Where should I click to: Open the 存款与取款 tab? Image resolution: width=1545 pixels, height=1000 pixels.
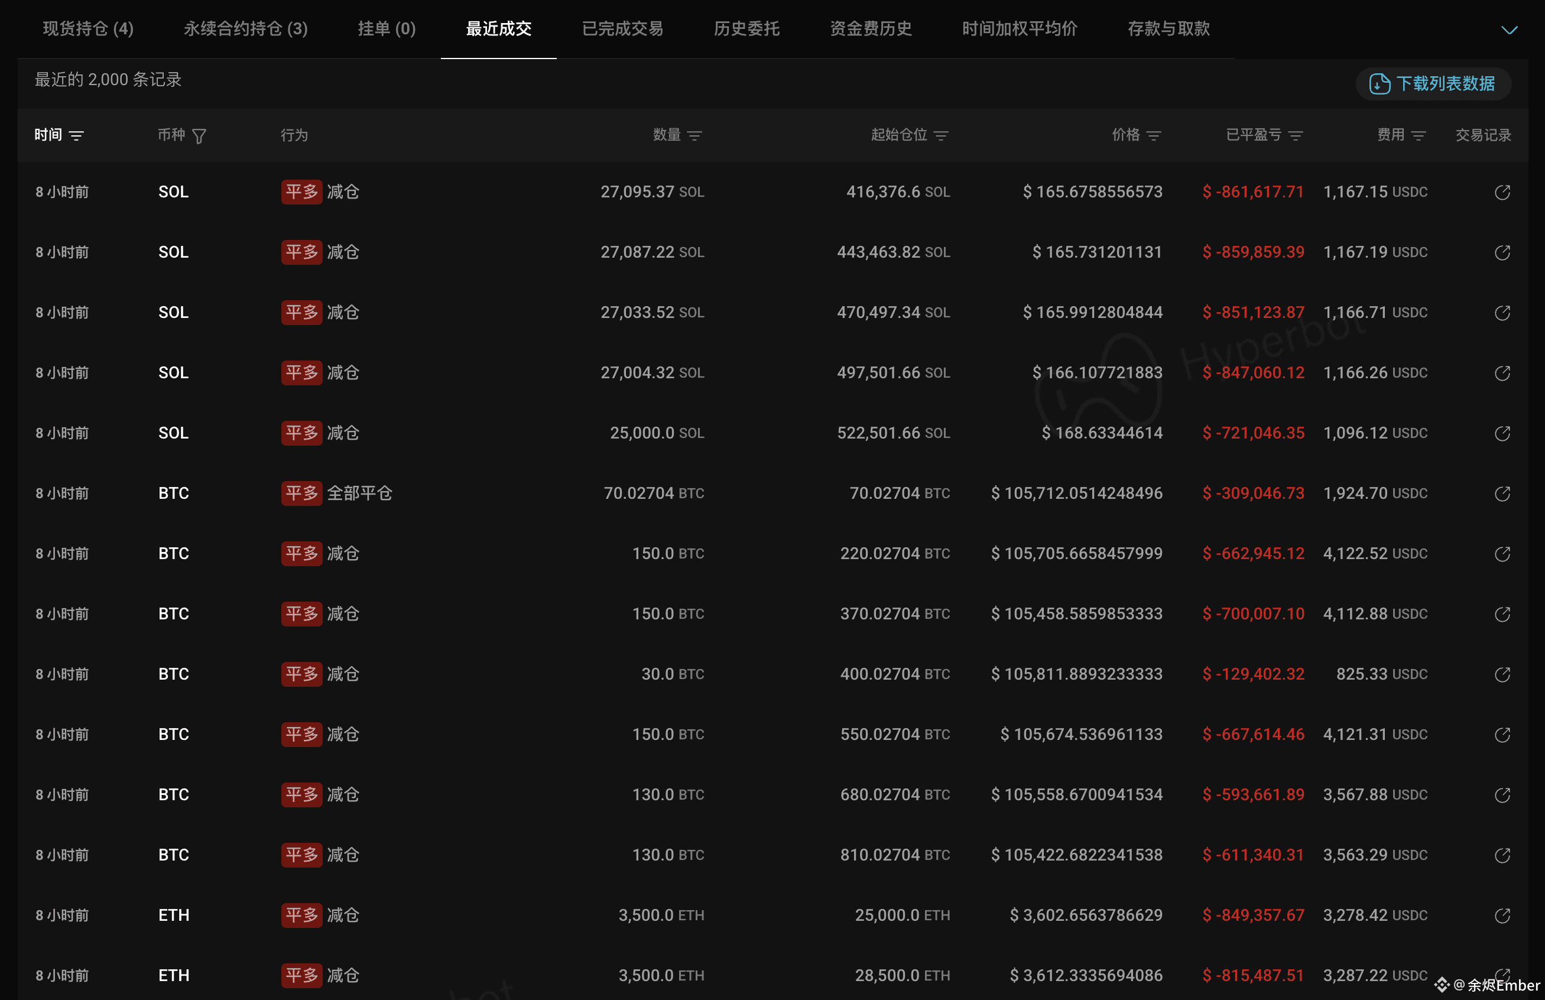tap(1169, 28)
